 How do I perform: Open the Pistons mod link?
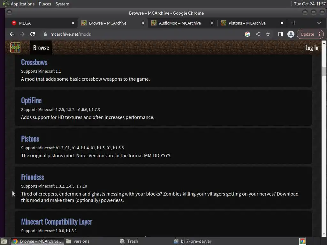30,139
